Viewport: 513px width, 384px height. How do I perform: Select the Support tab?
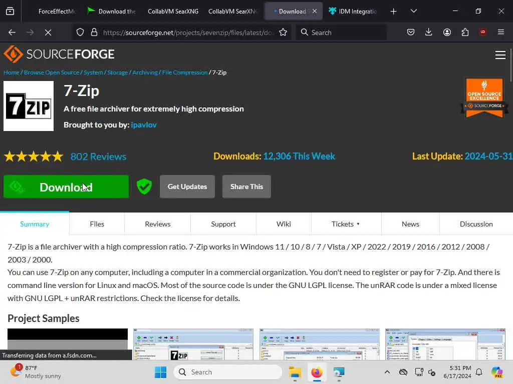point(223,224)
